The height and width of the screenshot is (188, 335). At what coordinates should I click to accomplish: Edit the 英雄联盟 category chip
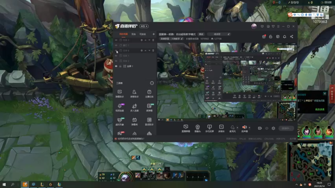172,39
